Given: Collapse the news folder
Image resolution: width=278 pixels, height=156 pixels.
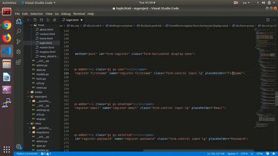Looking at the screenshot, I should point(38,123).
